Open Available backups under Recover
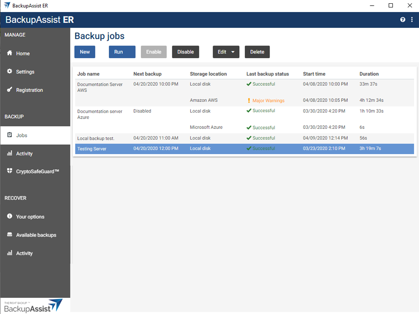This screenshot has width=419, height=314. coord(36,235)
